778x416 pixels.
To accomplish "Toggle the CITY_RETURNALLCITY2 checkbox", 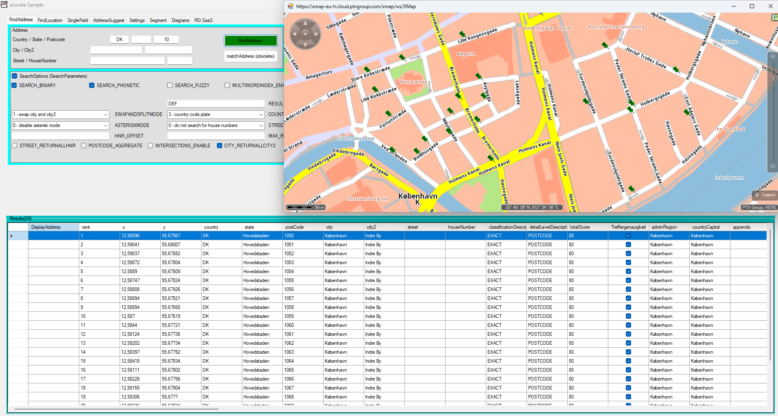I will [x=220, y=146].
